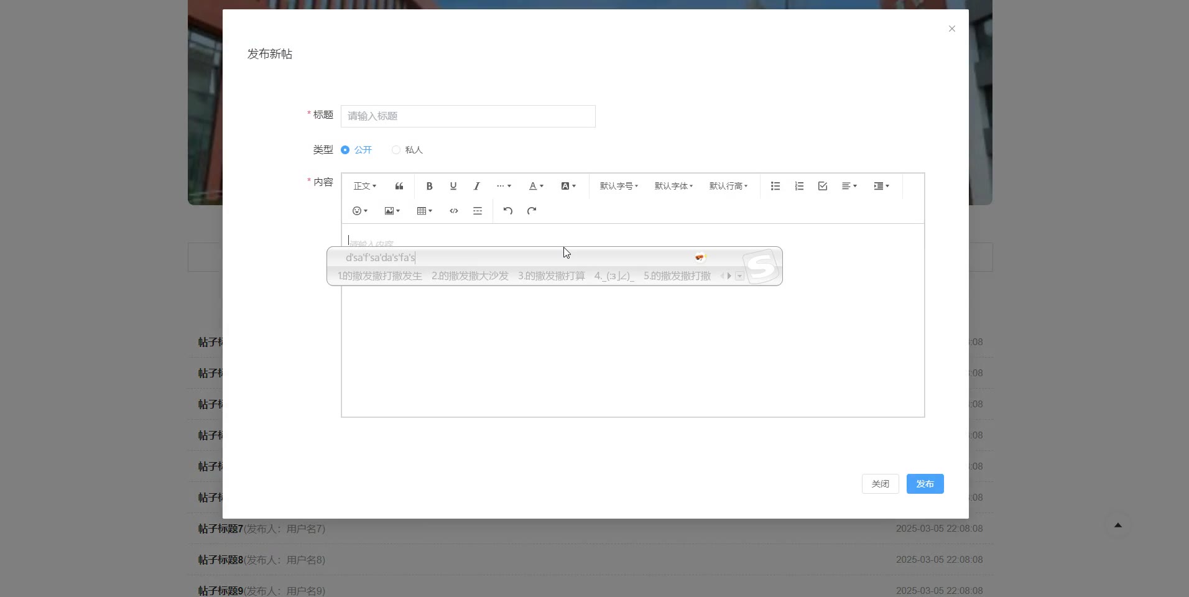This screenshot has width=1189, height=597.
Task: Open the text alignment dropdown
Action: pyautogui.click(x=849, y=186)
